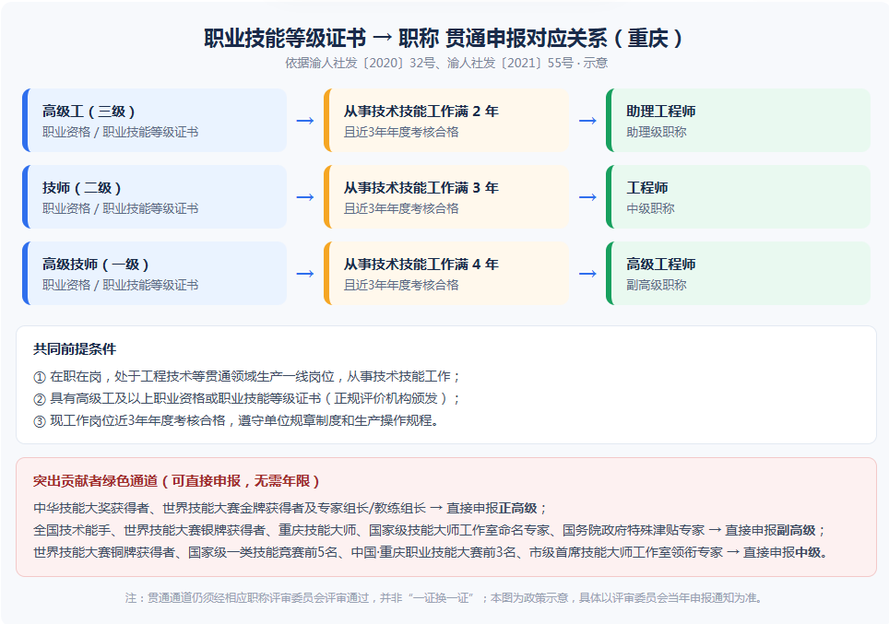This screenshot has height=624, width=889.
Task: Click the 共同前提条件 heading
Action: 75,349
